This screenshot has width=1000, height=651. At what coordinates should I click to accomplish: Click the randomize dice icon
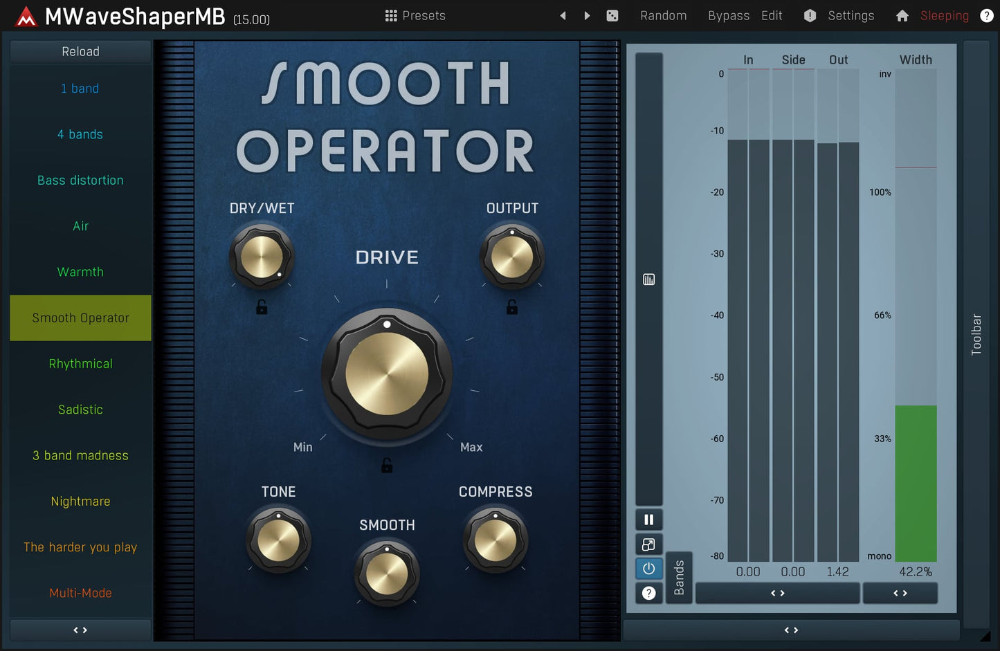pos(612,15)
